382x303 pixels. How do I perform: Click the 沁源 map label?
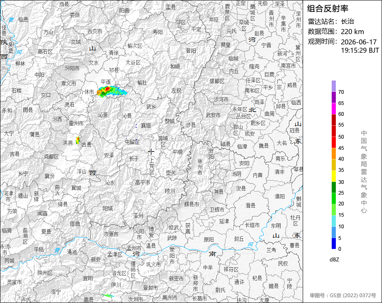click(x=103, y=115)
